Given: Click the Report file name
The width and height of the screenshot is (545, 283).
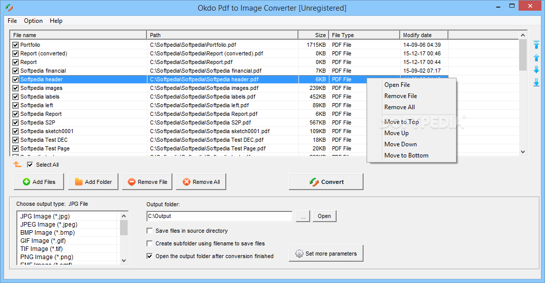Looking at the screenshot, I should coord(28,62).
